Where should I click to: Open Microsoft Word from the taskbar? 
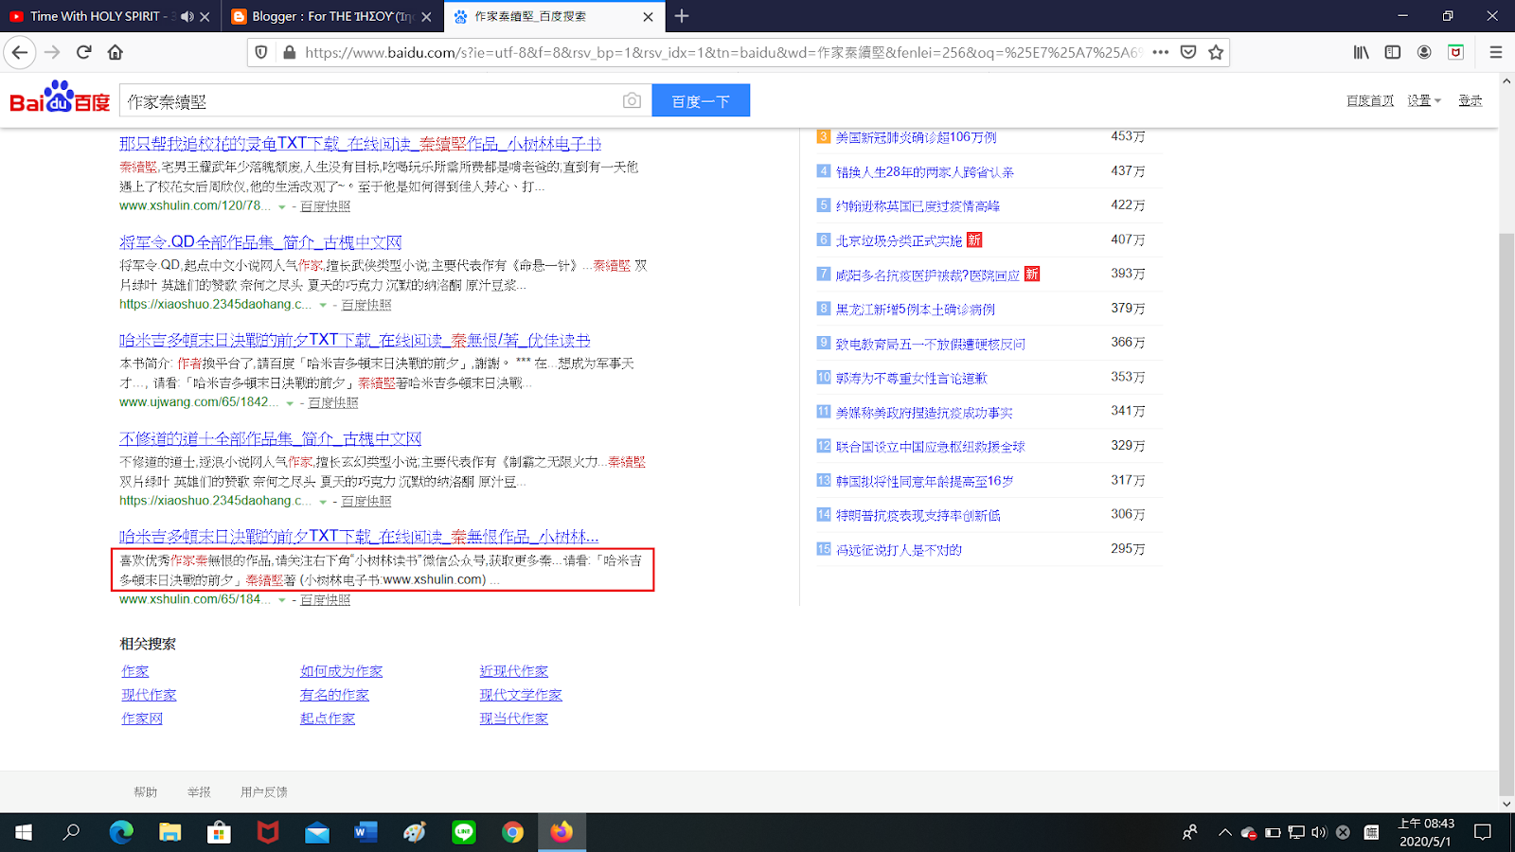[365, 832]
